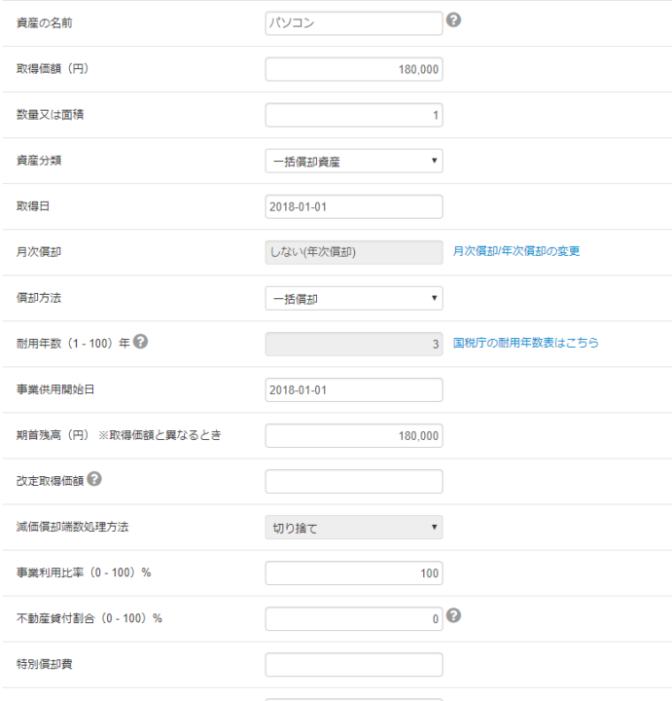Focus the 不動産貸付割合 percentage field
The width and height of the screenshot is (672, 701).
click(x=354, y=618)
